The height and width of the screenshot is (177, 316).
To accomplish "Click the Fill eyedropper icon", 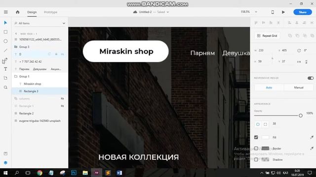I will coord(312,137).
